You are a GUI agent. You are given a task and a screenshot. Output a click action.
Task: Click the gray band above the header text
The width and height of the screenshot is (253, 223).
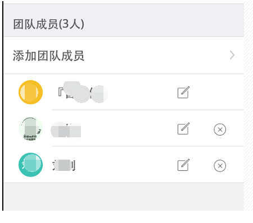point(124,10)
